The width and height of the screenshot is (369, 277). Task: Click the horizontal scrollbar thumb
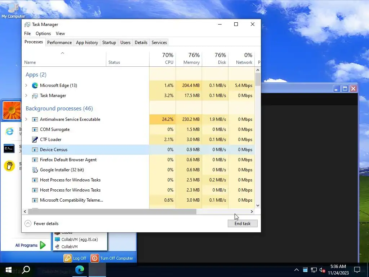pos(112,211)
